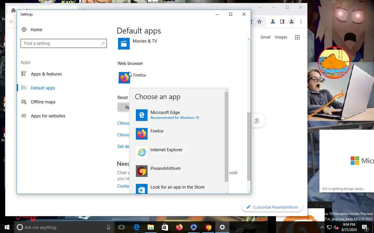Click Recommended for Windows 10 text
The width and height of the screenshot is (374, 233).
[x=175, y=118]
